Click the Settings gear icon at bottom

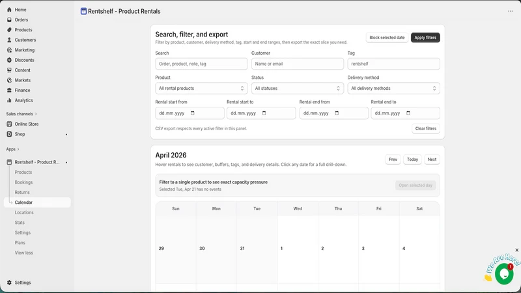[x=9, y=283]
